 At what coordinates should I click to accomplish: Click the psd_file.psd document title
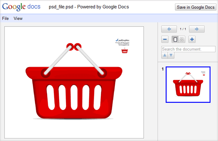(x=89, y=7)
